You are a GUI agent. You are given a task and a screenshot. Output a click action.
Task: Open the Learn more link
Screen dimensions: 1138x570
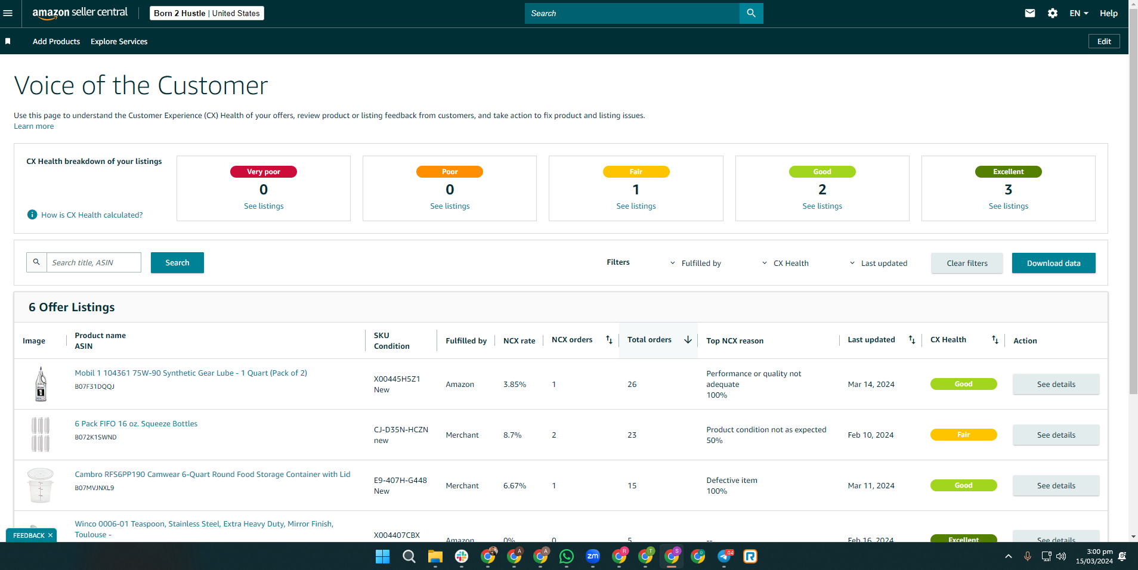(x=34, y=126)
